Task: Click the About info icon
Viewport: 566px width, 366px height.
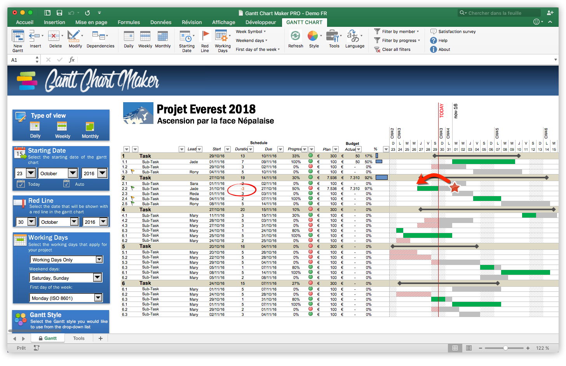Action: (x=434, y=49)
